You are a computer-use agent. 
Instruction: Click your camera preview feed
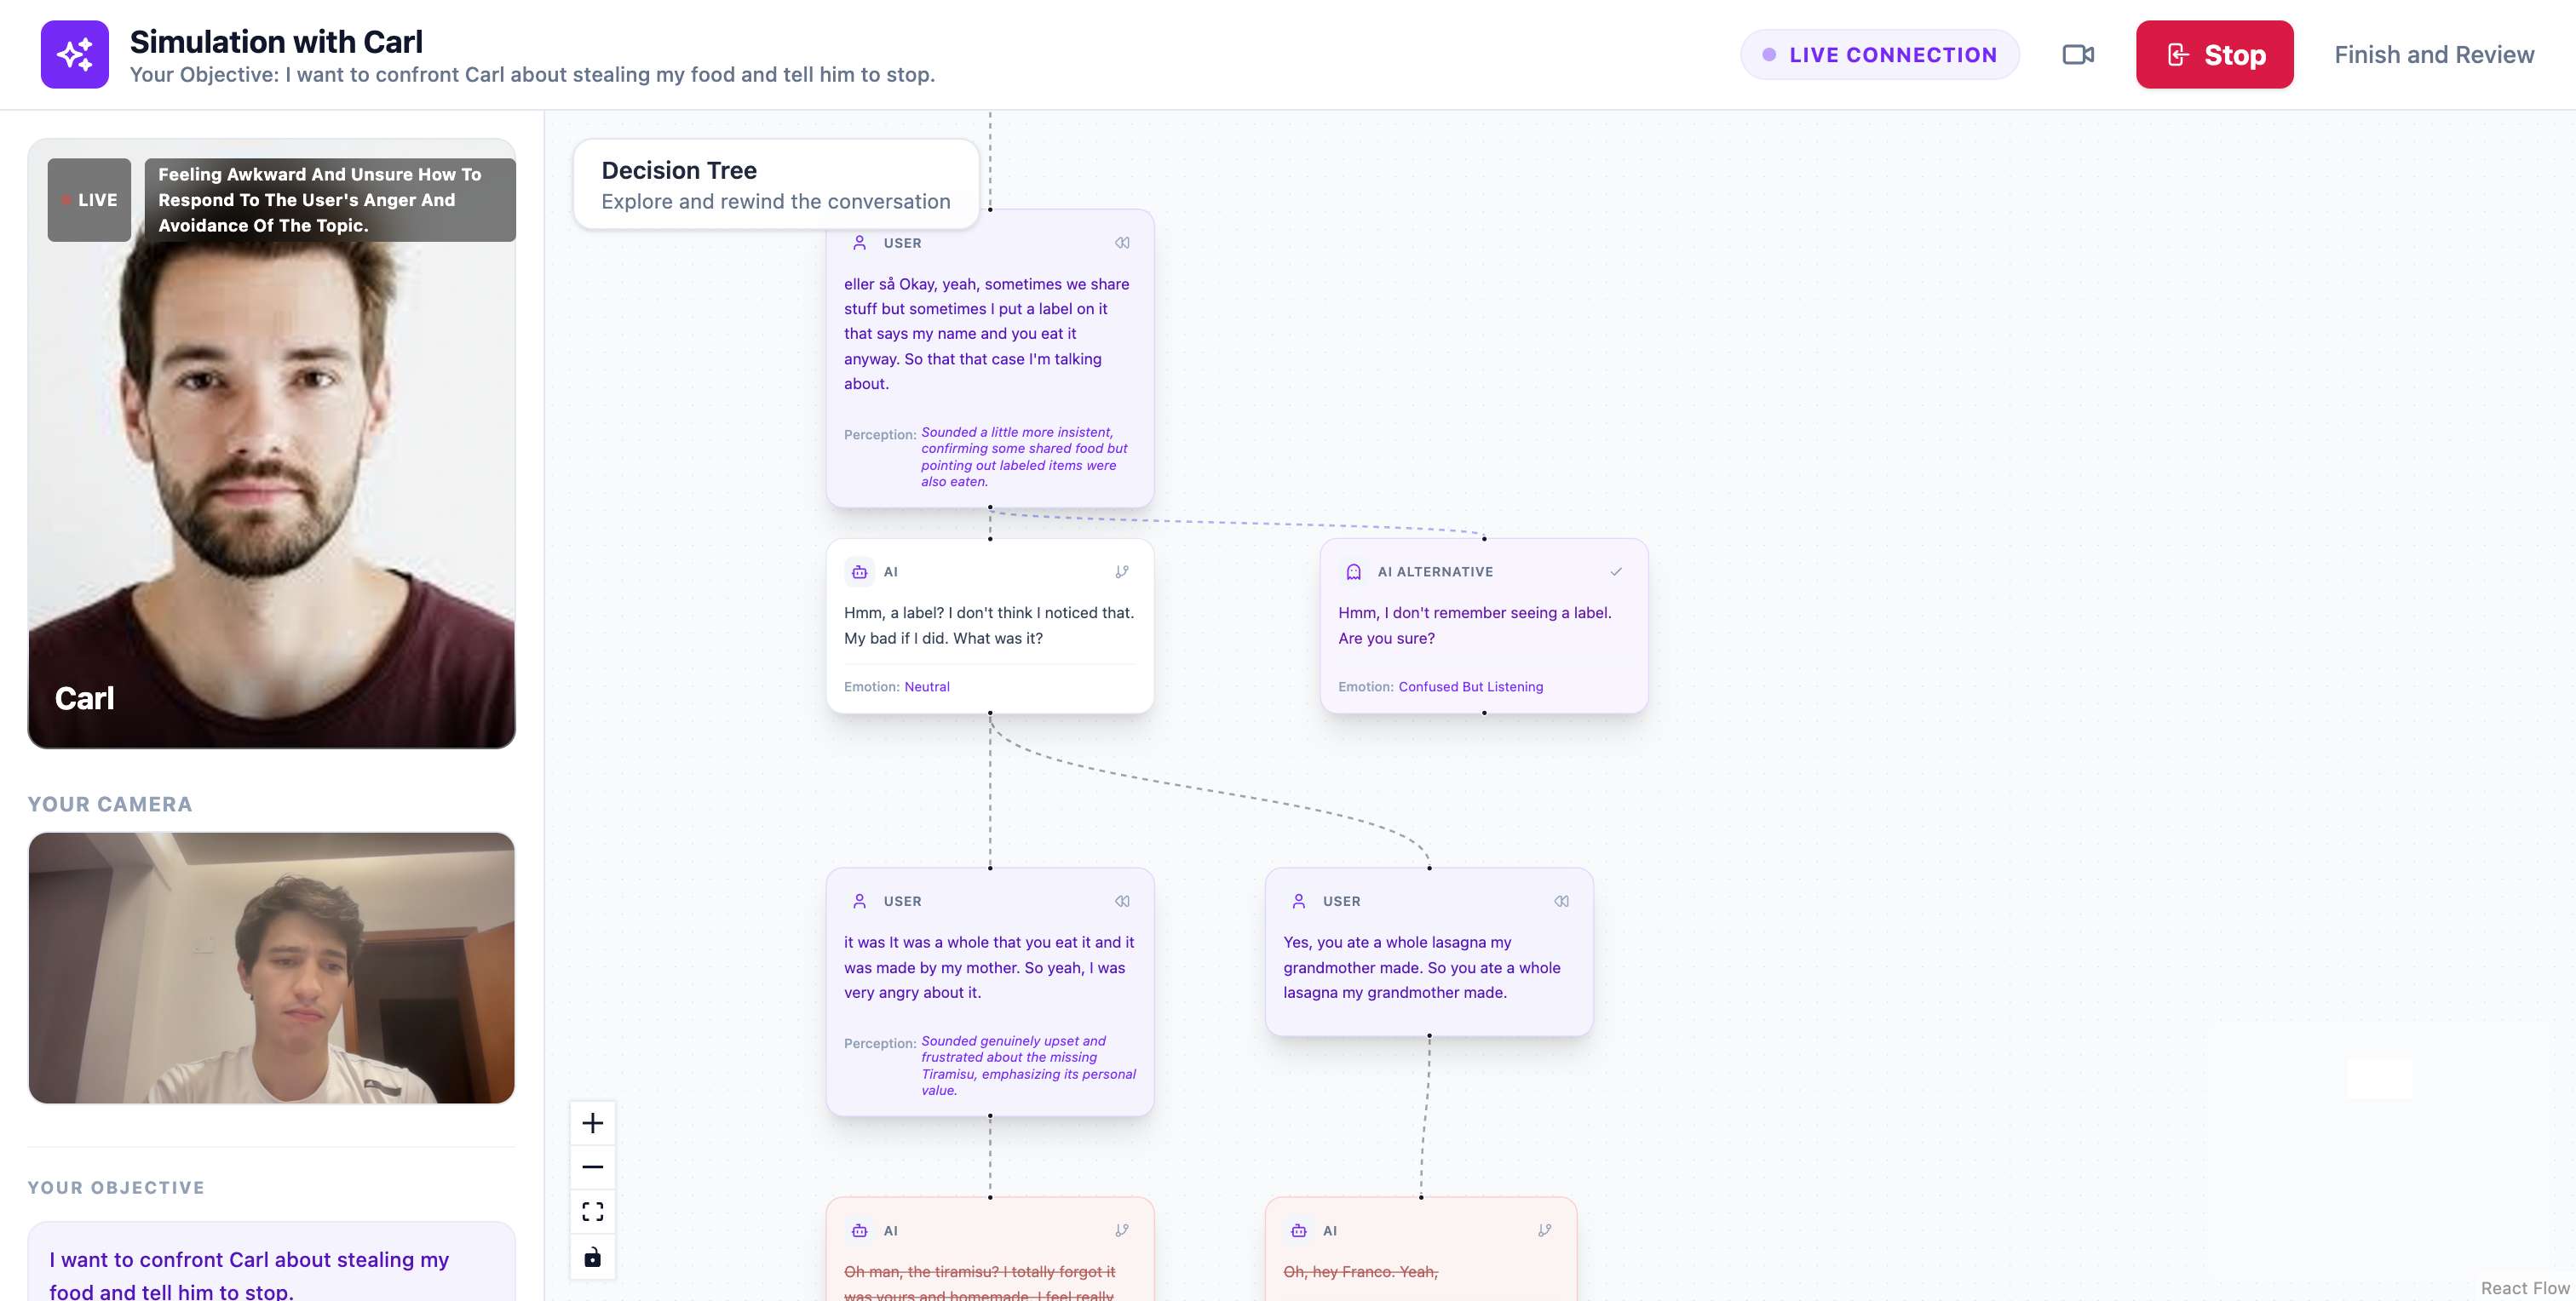271,967
